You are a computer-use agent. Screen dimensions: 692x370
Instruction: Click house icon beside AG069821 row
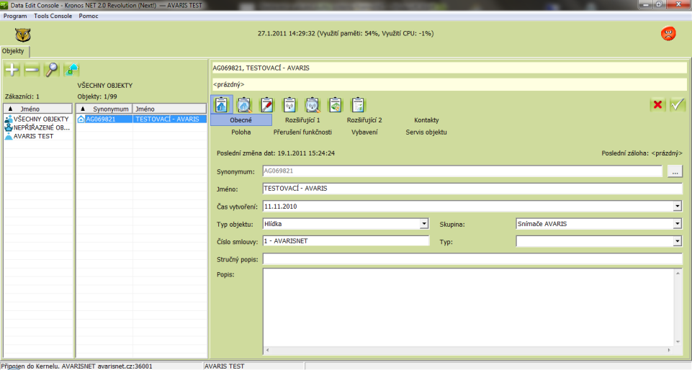coord(81,119)
